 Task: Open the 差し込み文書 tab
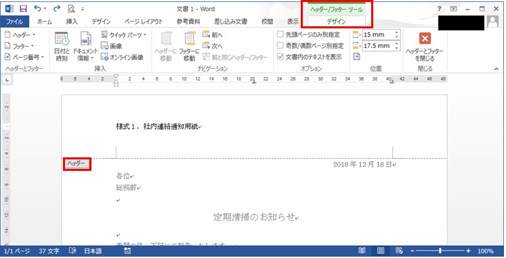pyautogui.click(x=230, y=22)
